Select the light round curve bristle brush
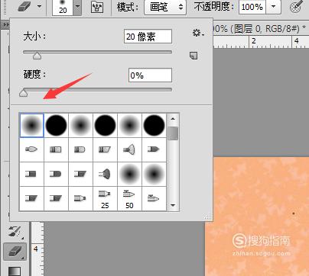This screenshot has height=276, width=309. click(x=80, y=149)
